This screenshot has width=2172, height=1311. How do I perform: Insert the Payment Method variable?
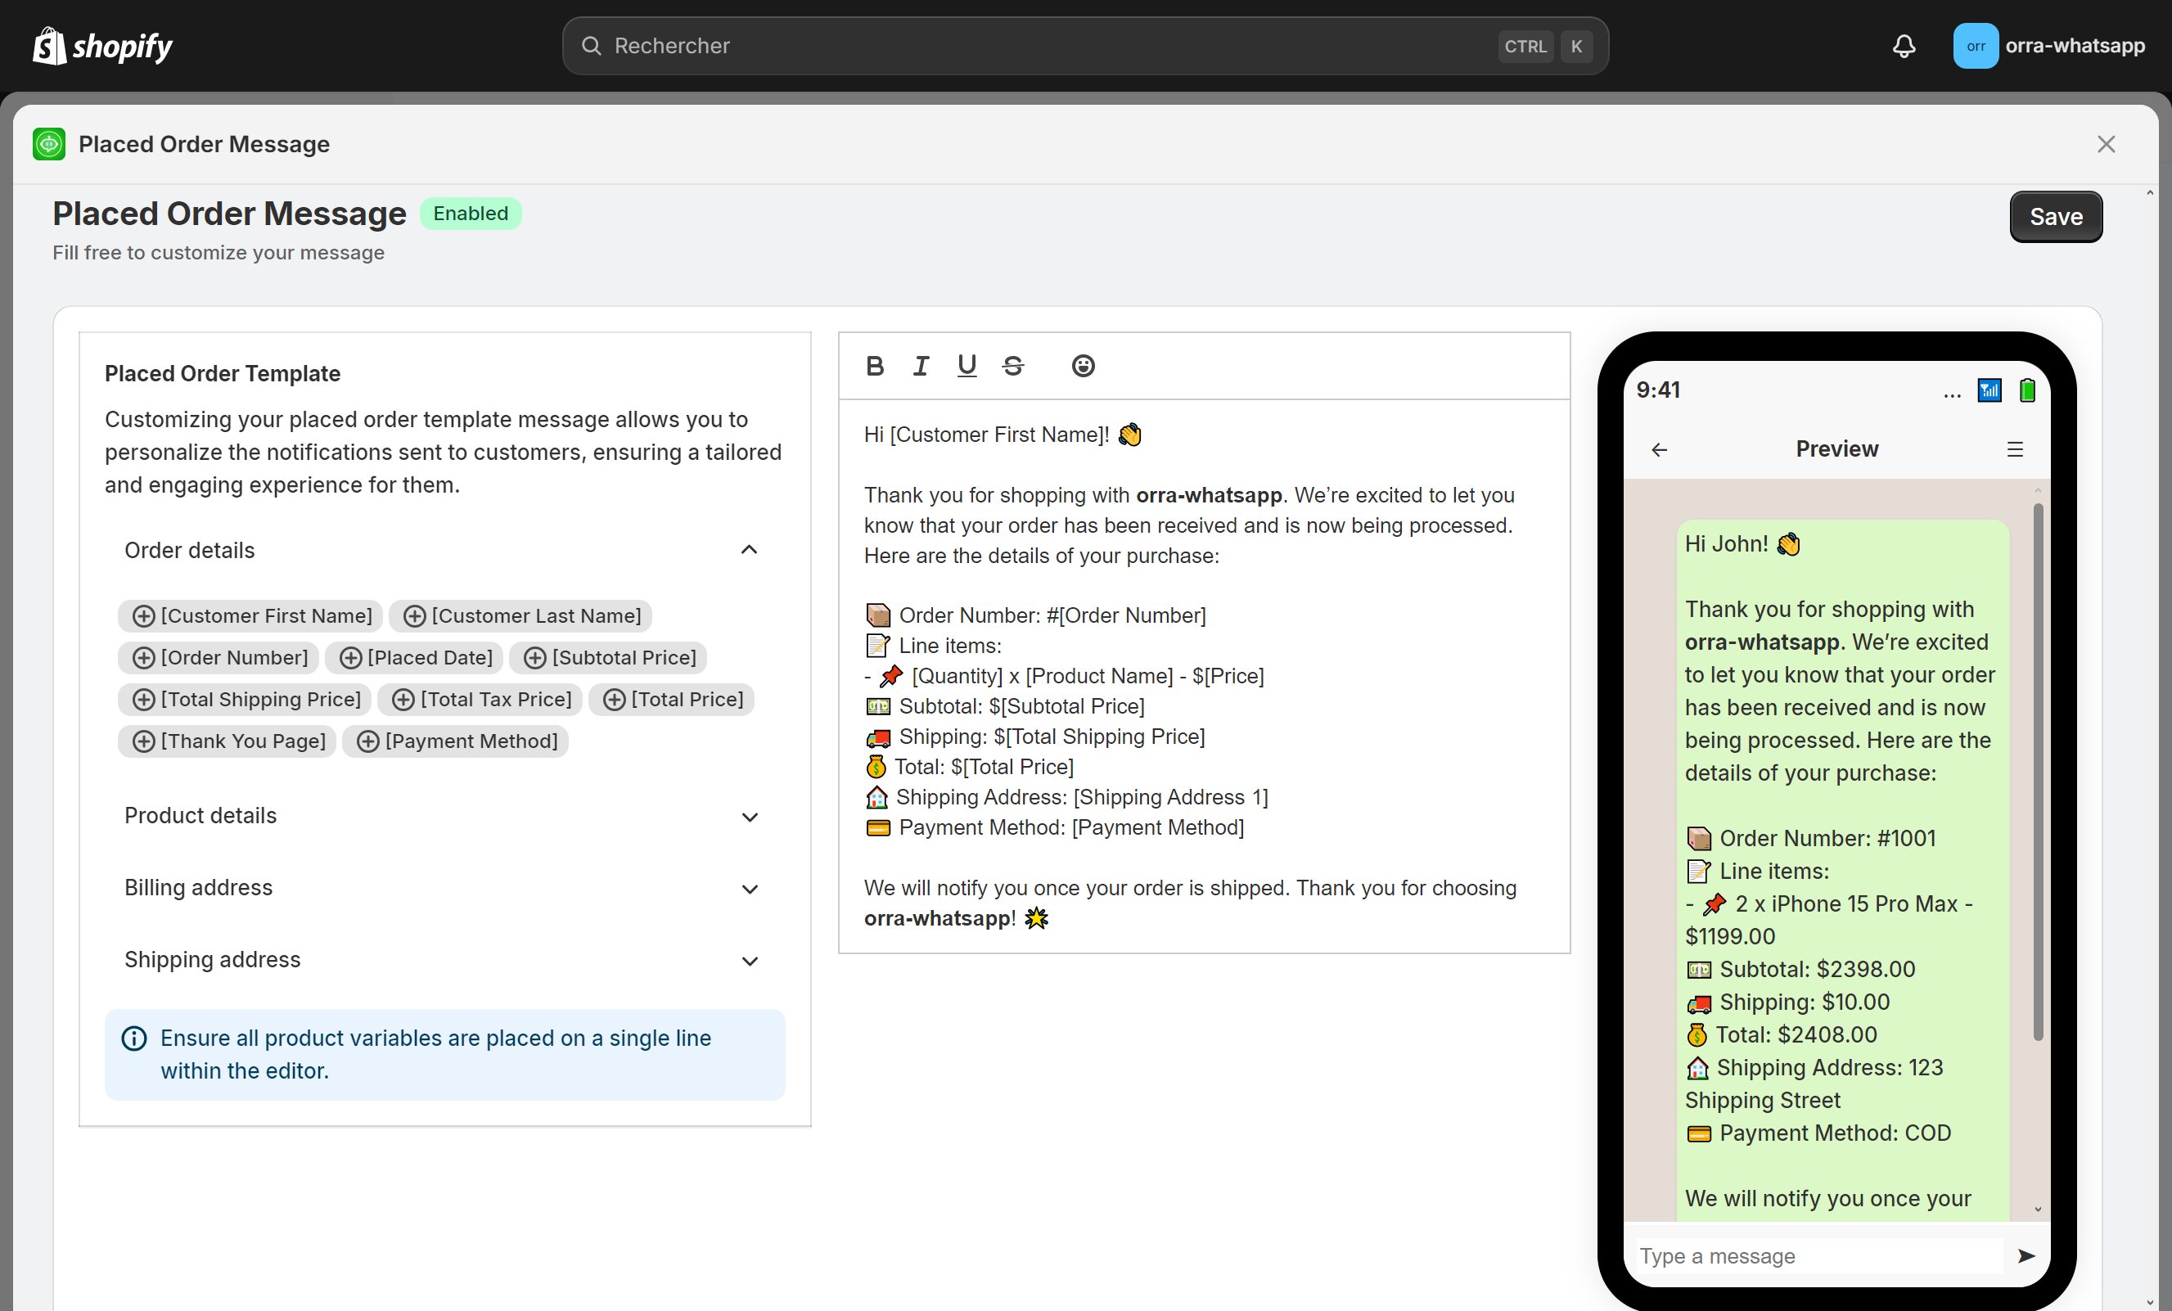457,741
